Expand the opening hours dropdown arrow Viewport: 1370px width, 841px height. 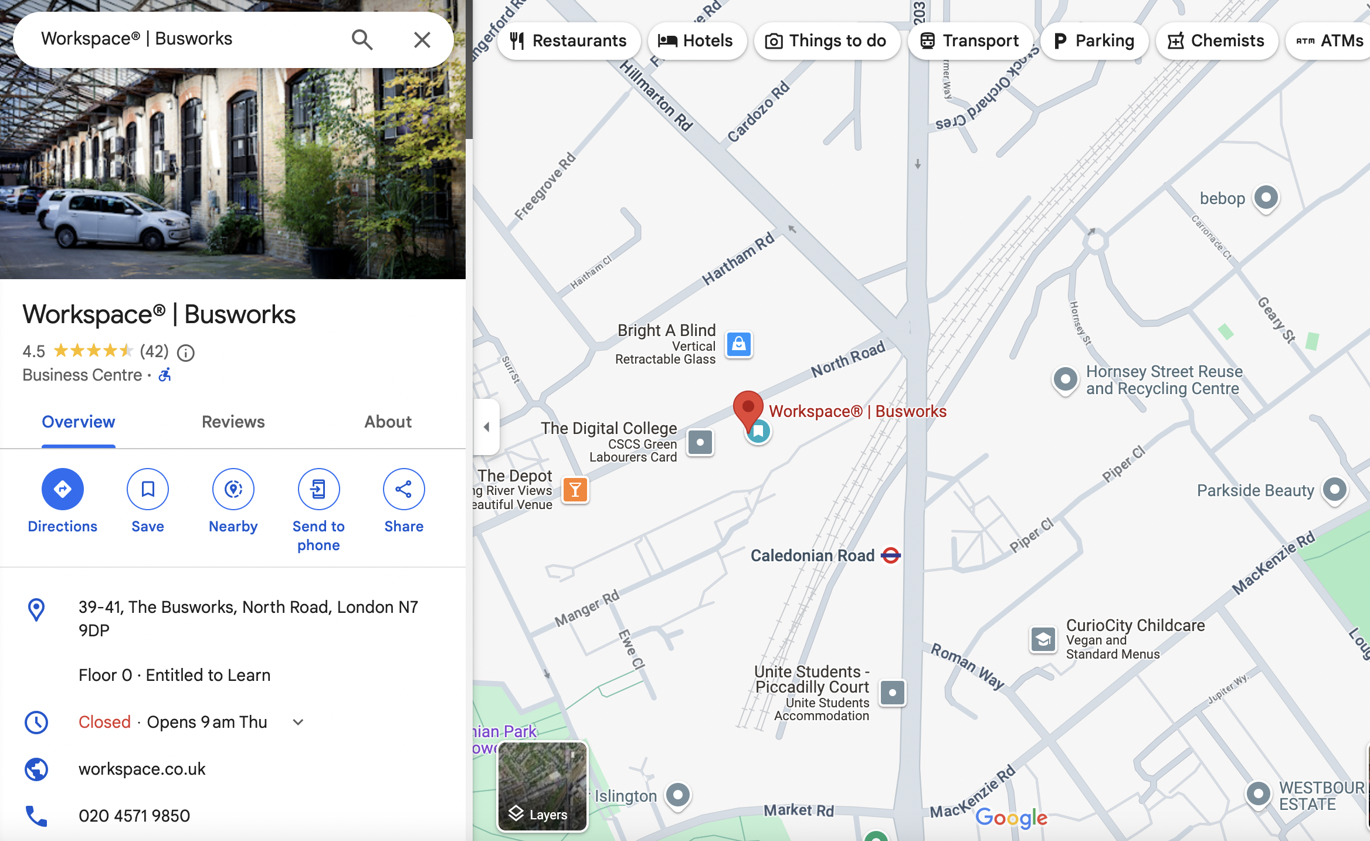point(298,723)
